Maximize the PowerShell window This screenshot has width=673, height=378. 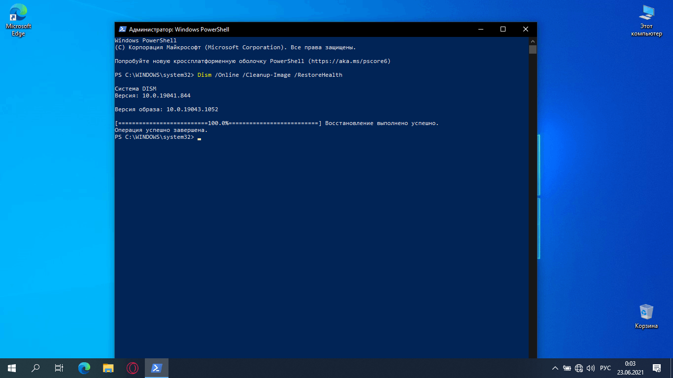(x=503, y=29)
